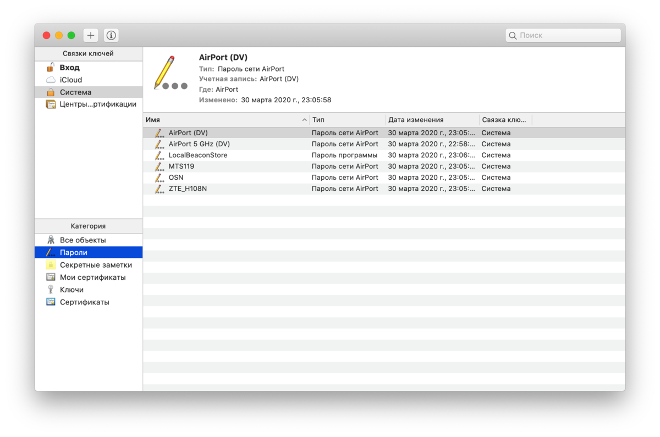This screenshot has width=660, height=437.
Task: Select the Сертификаты category
Action: pyautogui.click(x=89, y=302)
